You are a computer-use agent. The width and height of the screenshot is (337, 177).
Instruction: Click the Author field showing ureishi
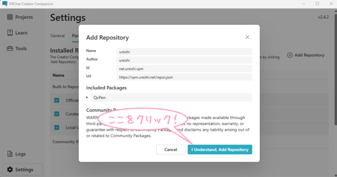tap(184, 60)
